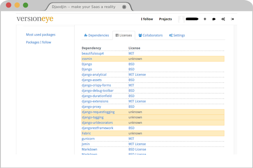
Task: Open the django-crispy-forms dependency
Action: point(96,85)
